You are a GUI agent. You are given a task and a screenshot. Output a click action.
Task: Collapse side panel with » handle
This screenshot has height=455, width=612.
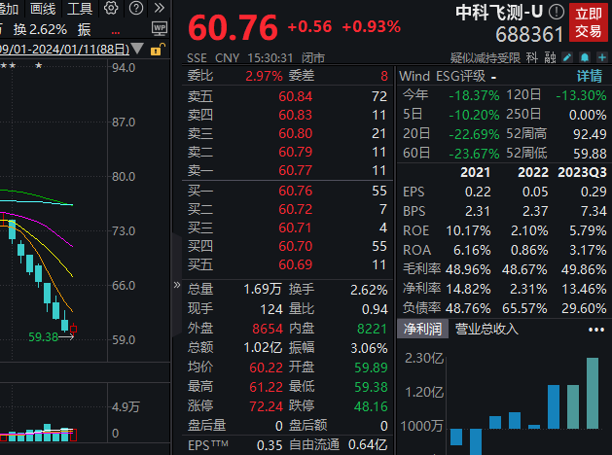177,285
